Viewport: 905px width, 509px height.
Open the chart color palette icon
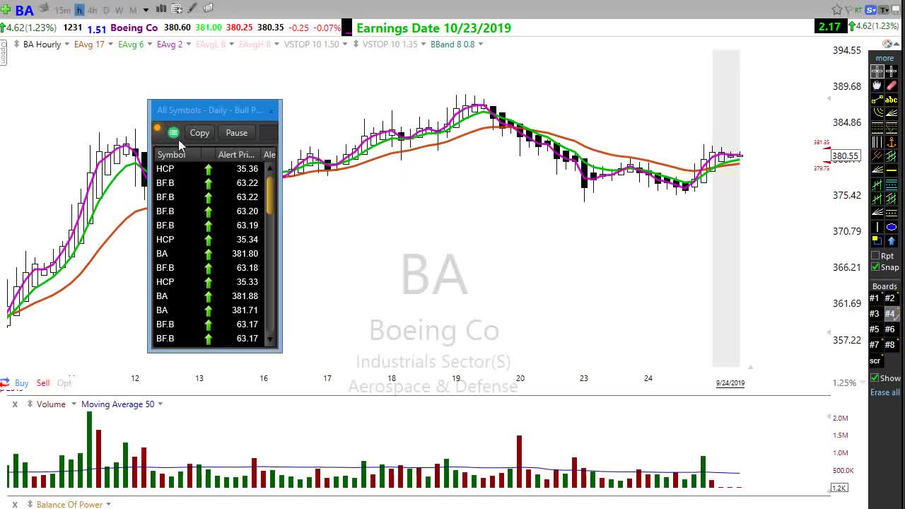(887, 44)
